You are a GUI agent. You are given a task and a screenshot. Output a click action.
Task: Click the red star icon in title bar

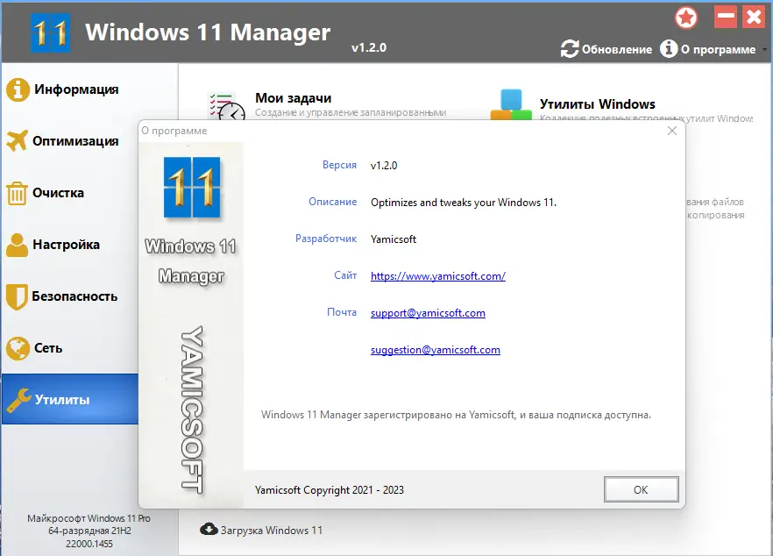[686, 18]
